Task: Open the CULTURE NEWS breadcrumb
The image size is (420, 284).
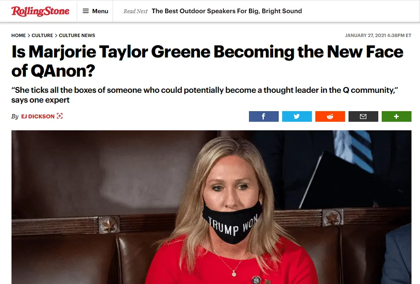Action: pos(77,35)
